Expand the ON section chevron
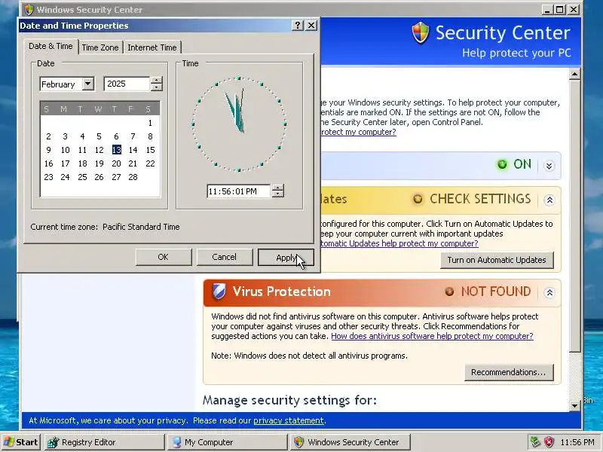Screen dimensions: 603x452 tap(549, 166)
